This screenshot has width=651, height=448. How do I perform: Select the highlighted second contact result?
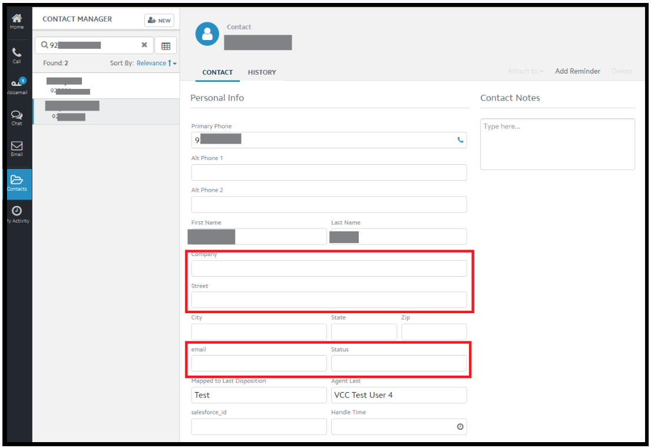pyautogui.click(x=106, y=112)
